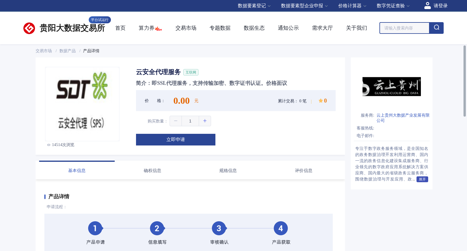
Task: Decrease purchase quantity with minus button
Action: (176, 121)
